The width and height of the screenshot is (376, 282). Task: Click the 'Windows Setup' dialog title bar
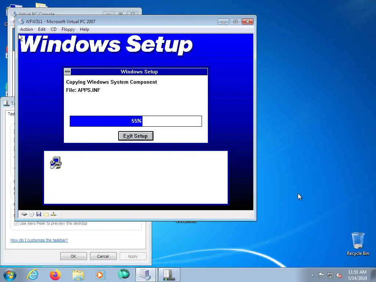pyautogui.click(x=139, y=72)
